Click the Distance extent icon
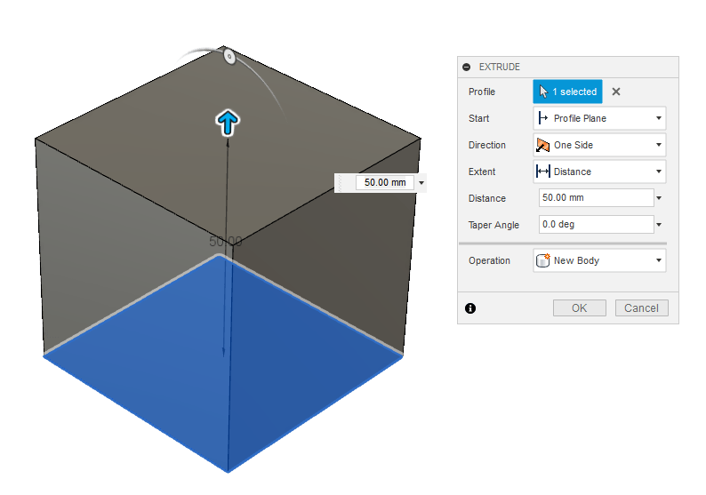The image size is (706, 495). (x=543, y=171)
